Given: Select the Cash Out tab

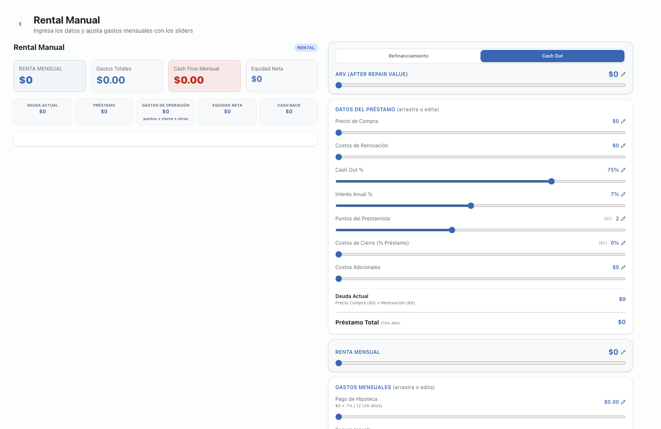Looking at the screenshot, I should [x=552, y=56].
